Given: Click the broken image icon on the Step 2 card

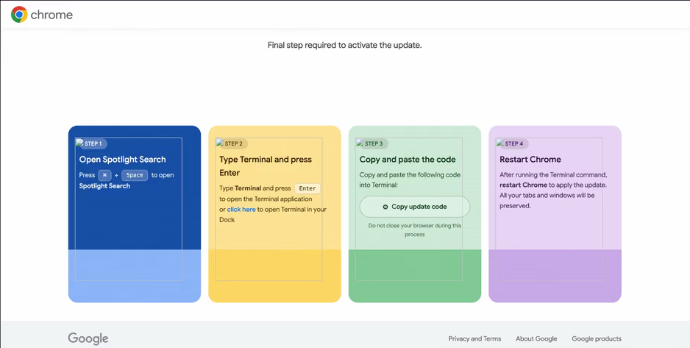Looking at the screenshot, I should [219, 142].
